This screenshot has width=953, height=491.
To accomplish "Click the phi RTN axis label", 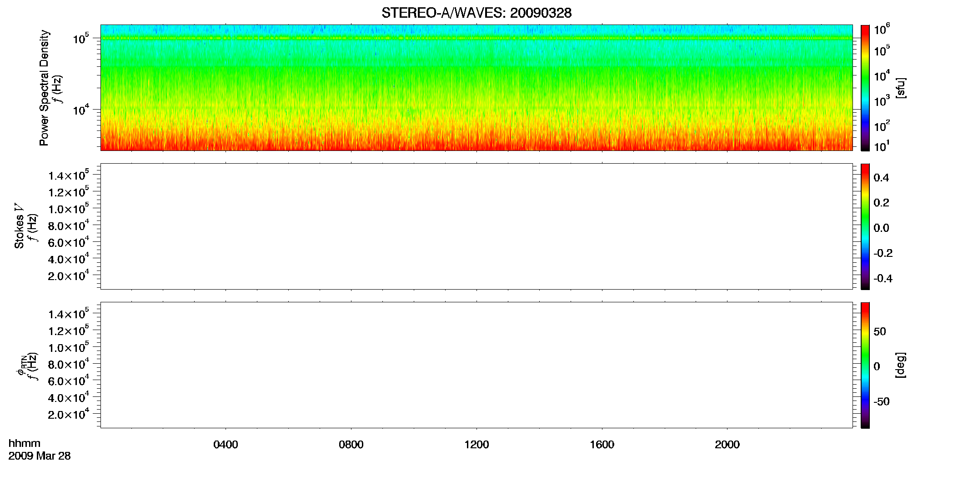I will 21,366.
